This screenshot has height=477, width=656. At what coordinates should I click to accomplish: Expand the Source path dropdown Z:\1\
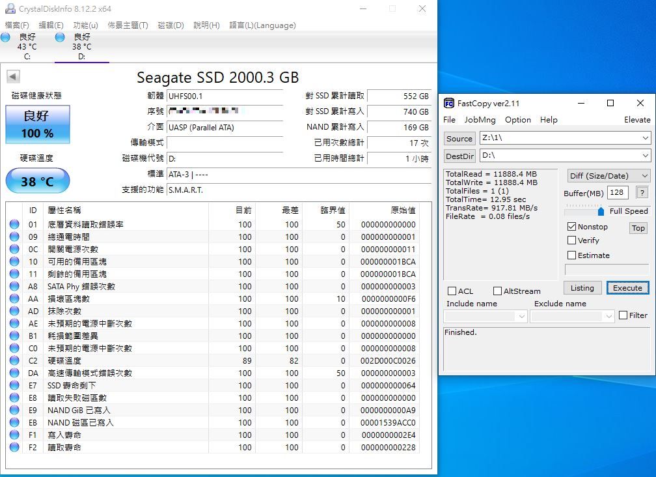coord(645,137)
